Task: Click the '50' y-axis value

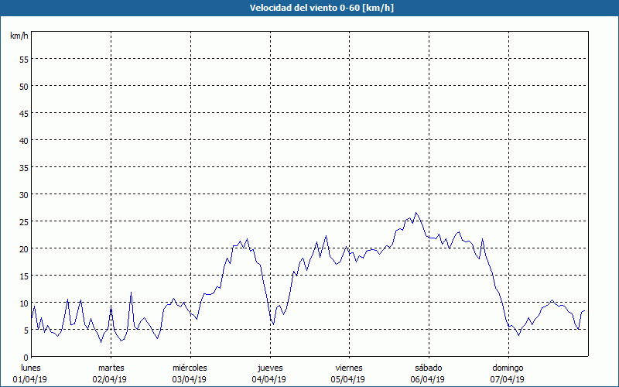Action: (x=24, y=87)
